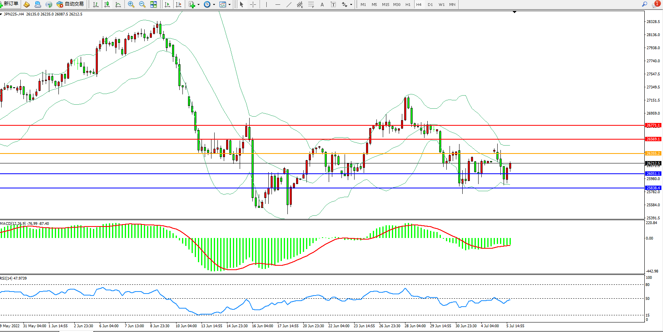Select the text label 'A' tool
This screenshot has height=332, width=663.
click(322, 4)
